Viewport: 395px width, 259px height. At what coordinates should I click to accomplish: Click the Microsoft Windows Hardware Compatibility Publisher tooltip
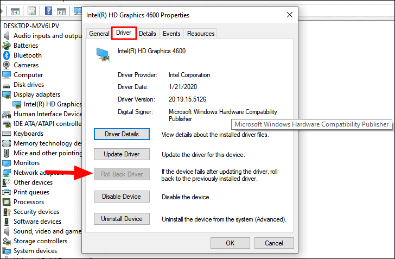[x=311, y=124]
